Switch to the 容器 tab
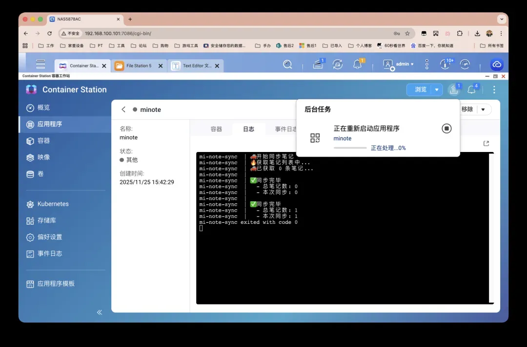Screen dimensions: 527x347 216,129
